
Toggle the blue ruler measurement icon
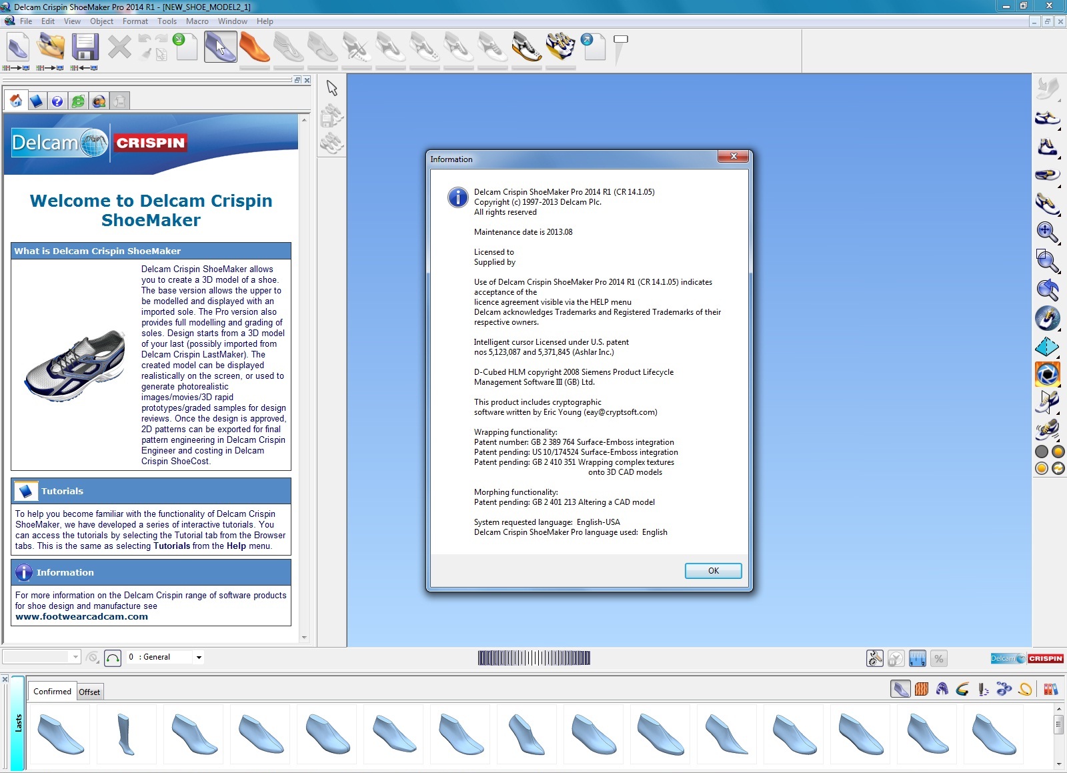917,658
